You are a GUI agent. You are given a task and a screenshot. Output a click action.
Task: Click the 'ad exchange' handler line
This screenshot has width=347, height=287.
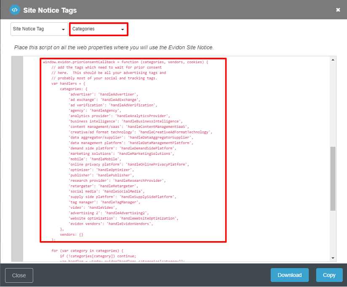tap(104, 100)
